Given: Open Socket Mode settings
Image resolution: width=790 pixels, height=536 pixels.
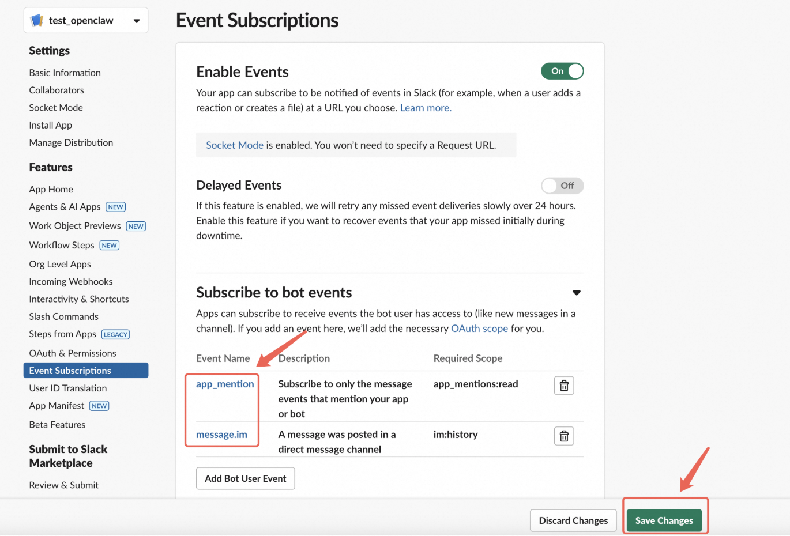Looking at the screenshot, I should (x=56, y=108).
